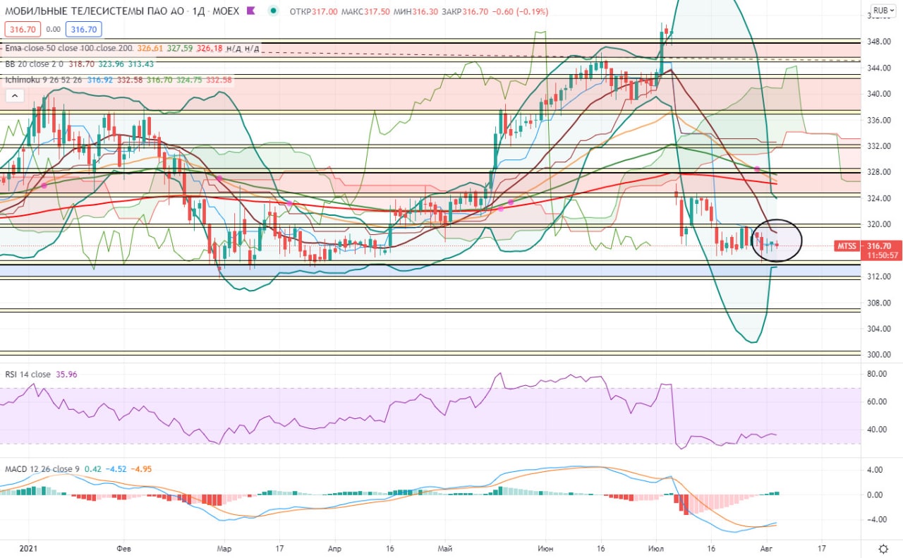This screenshot has width=903, height=558.
Task: Select the Ichimoku 9 26 52 26 legend
Action: (x=44, y=80)
